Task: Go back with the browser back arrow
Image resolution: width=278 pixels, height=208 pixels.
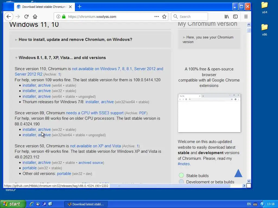Action: pos(8,17)
